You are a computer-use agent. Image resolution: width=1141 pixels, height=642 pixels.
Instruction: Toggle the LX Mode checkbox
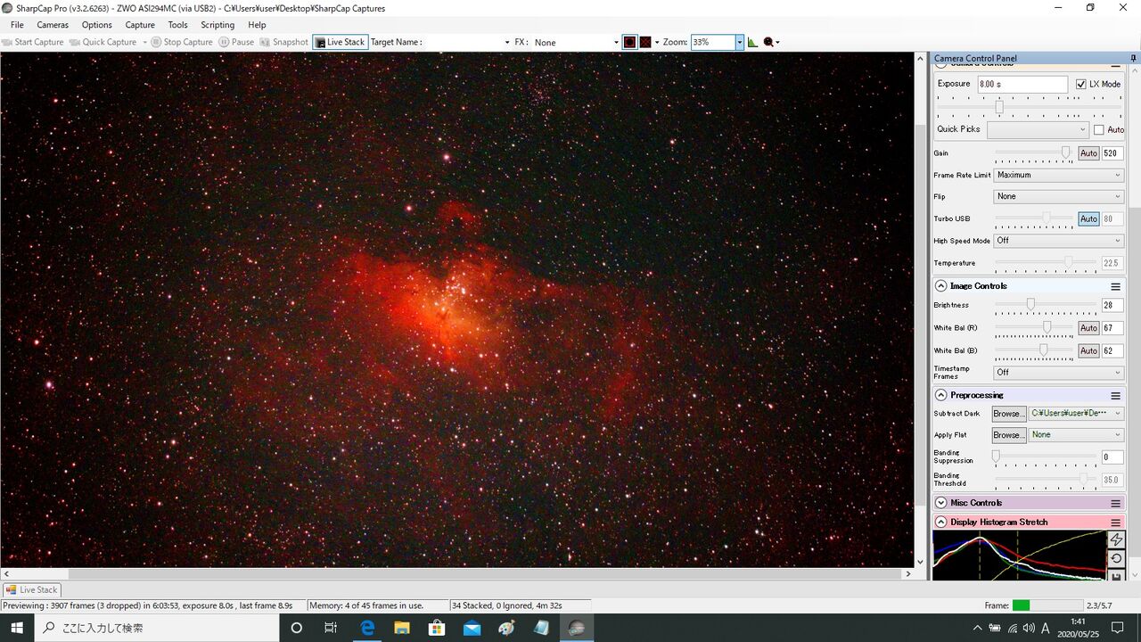tap(1081, 84)
